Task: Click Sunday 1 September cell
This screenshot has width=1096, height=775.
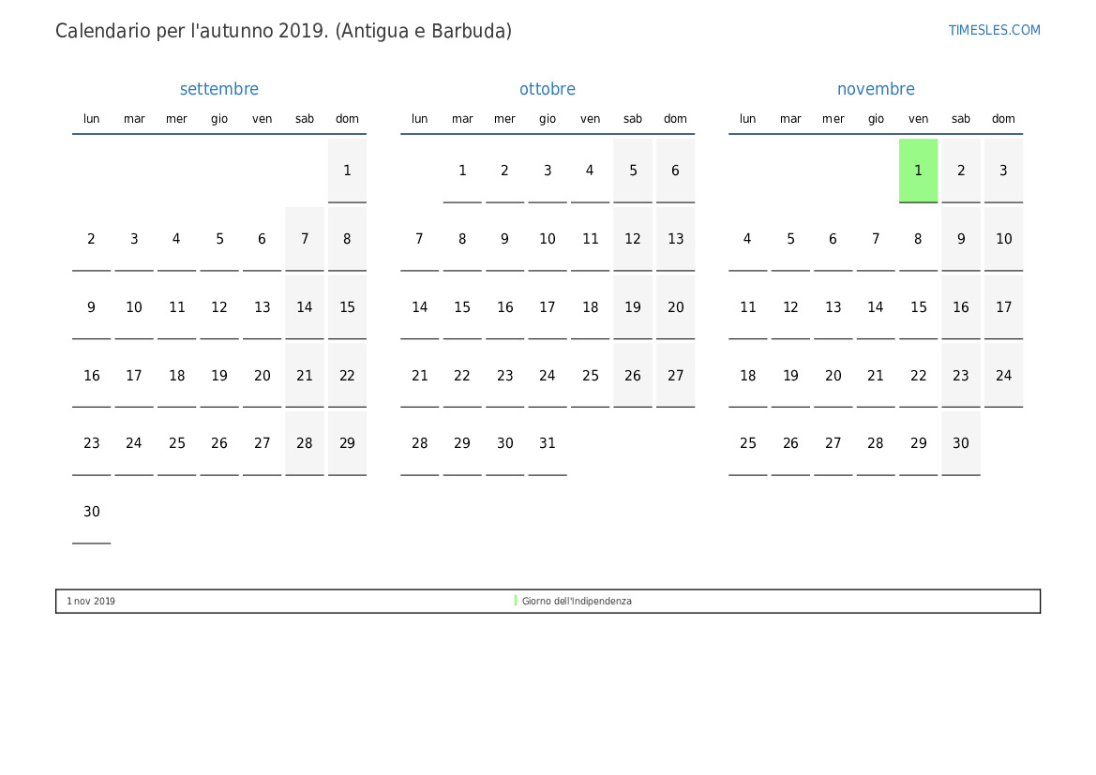Action: [347, 171]
